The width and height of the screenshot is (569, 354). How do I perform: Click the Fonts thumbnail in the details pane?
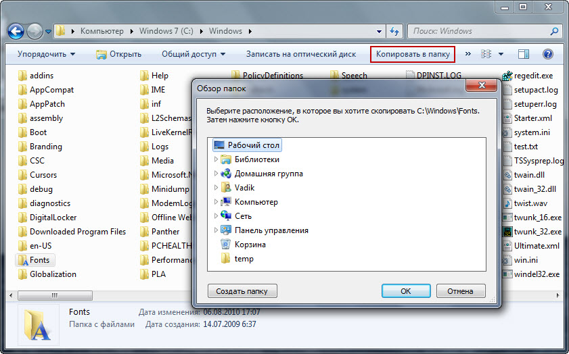(x=37, y=325)
